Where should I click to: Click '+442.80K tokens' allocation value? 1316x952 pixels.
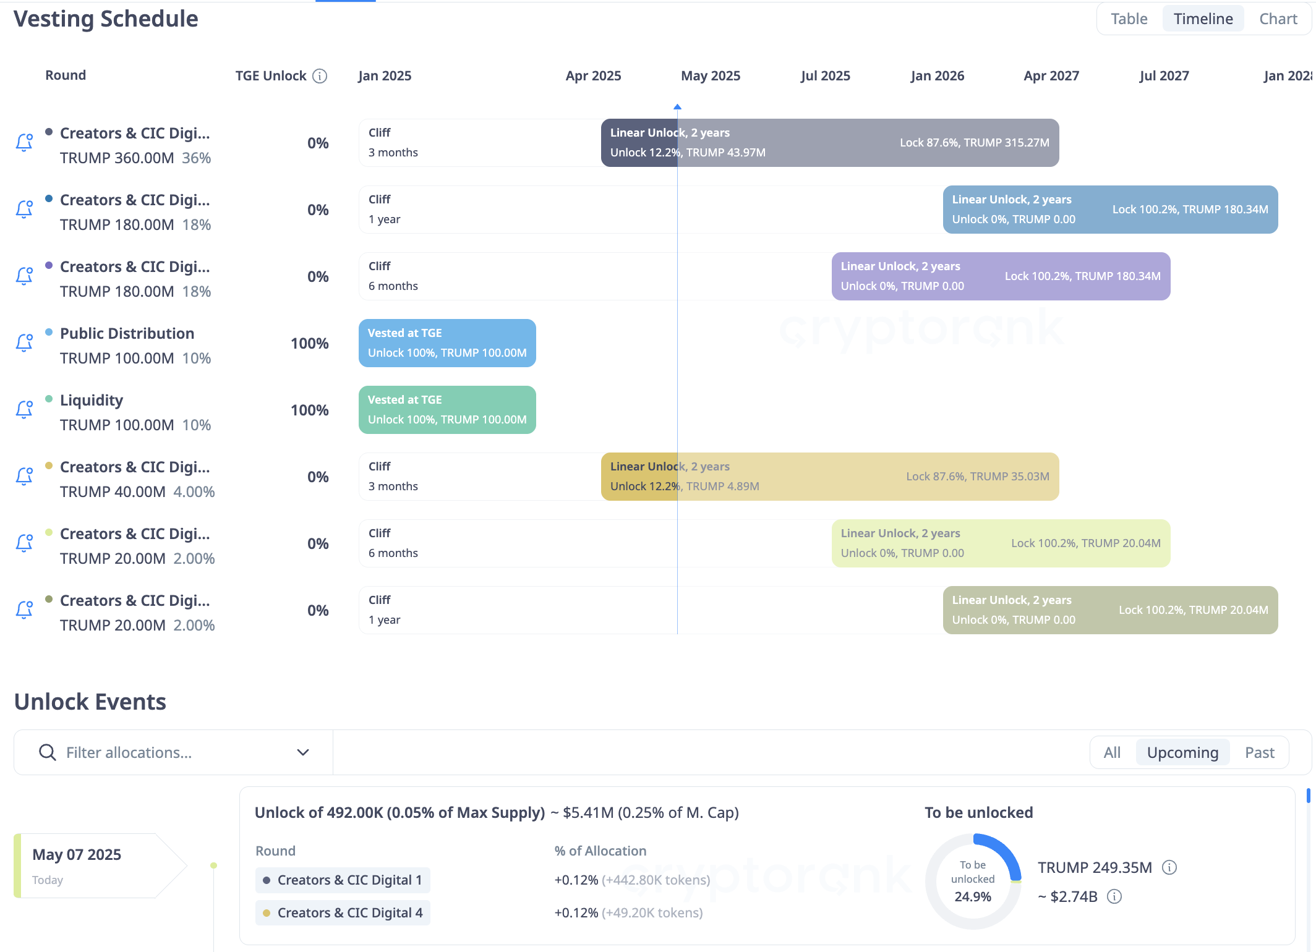656,880
